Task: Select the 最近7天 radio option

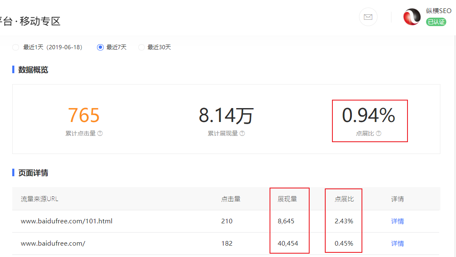Action: pos(100,47)
